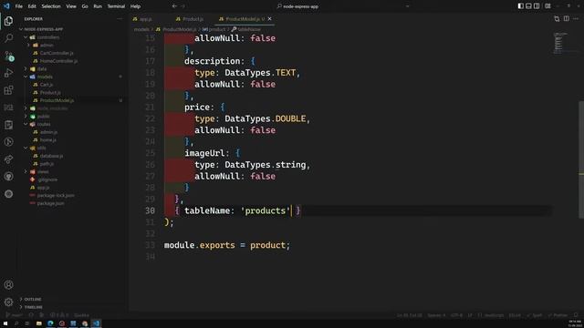This screenshot has height=328, width=584.
Task: Switch to the app.js tab
Action: point(142,19)
